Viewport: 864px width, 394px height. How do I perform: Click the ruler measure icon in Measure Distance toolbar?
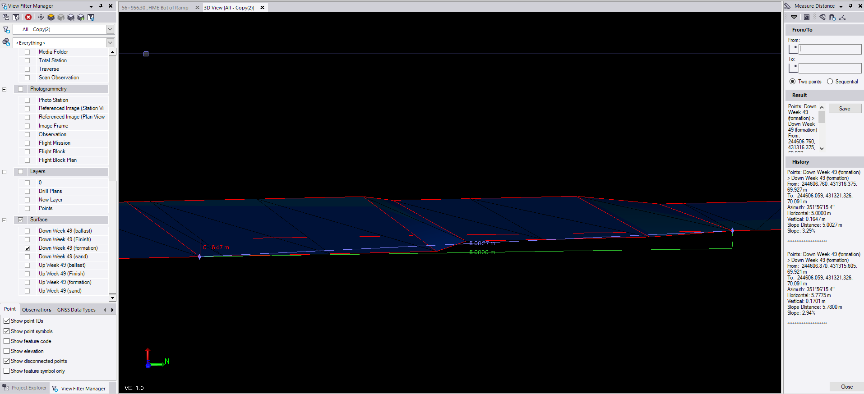[822, 17]
